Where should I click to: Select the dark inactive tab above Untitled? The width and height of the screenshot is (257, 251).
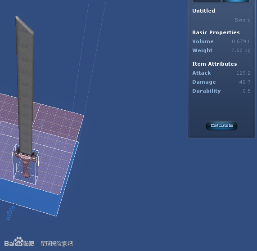(207, 1)
